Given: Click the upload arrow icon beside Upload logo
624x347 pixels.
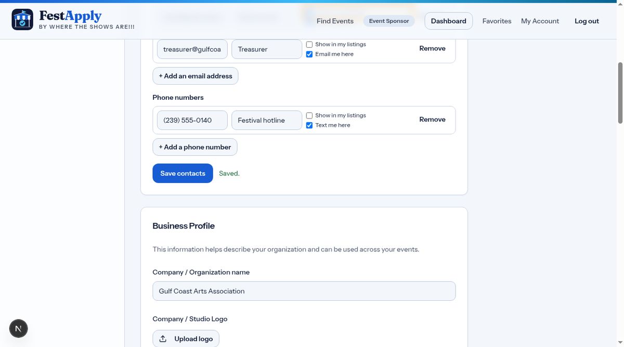Looking at the screenshot, I should pos(163,339).
